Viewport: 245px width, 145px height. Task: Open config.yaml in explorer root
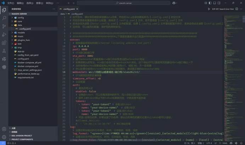[33, 59]
